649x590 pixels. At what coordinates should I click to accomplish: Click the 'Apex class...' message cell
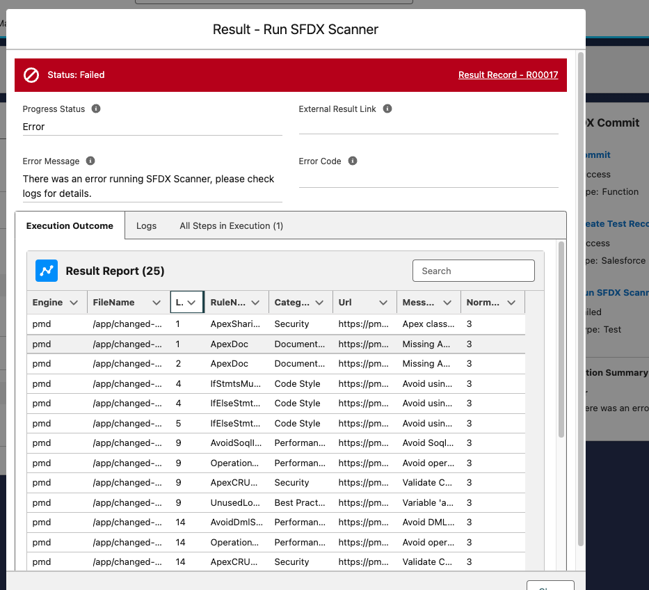428,324
